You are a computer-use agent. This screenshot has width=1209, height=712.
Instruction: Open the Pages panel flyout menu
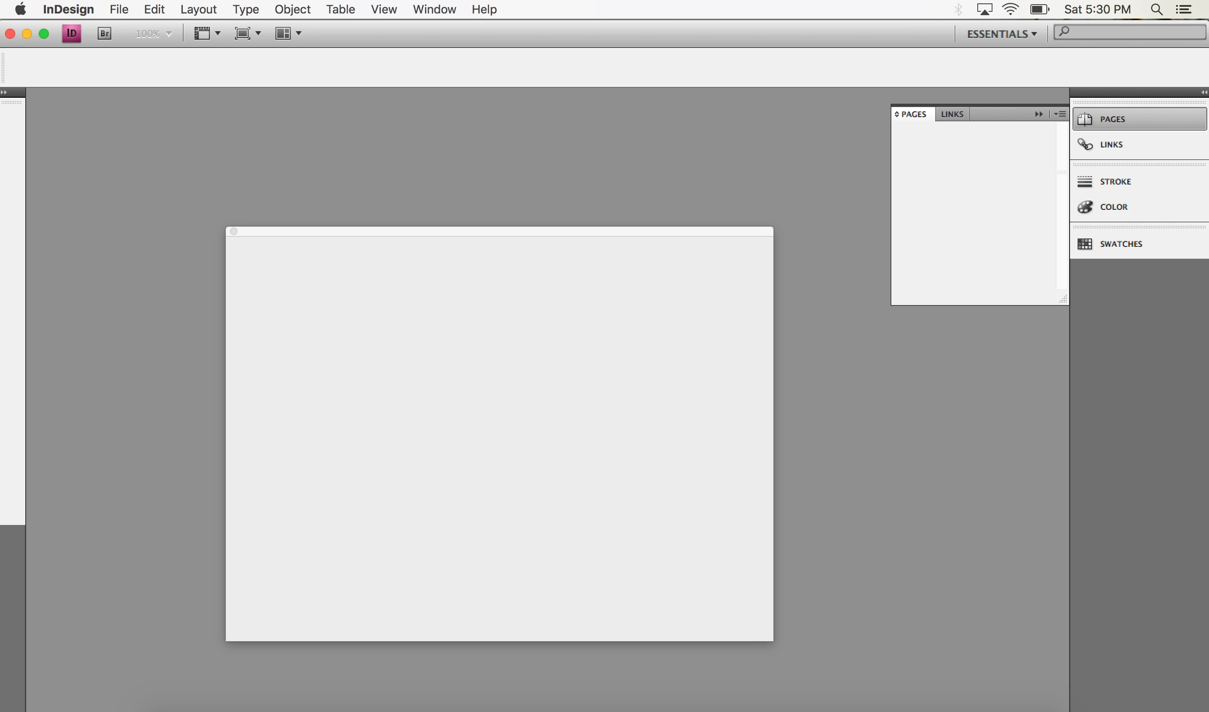tap(1060, 114)
